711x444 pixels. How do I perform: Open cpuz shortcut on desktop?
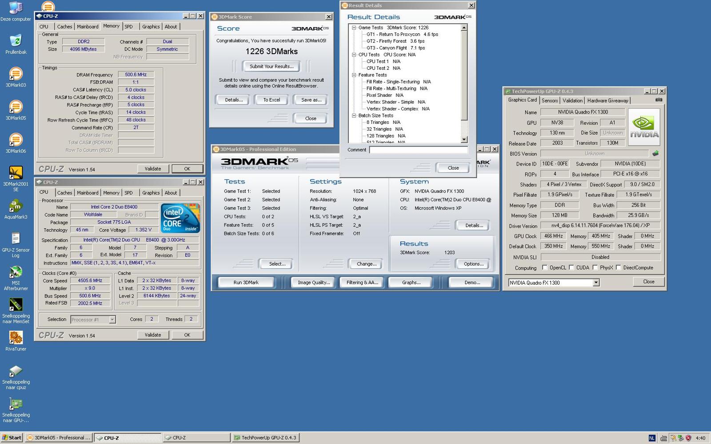click(x=16, y=377)
